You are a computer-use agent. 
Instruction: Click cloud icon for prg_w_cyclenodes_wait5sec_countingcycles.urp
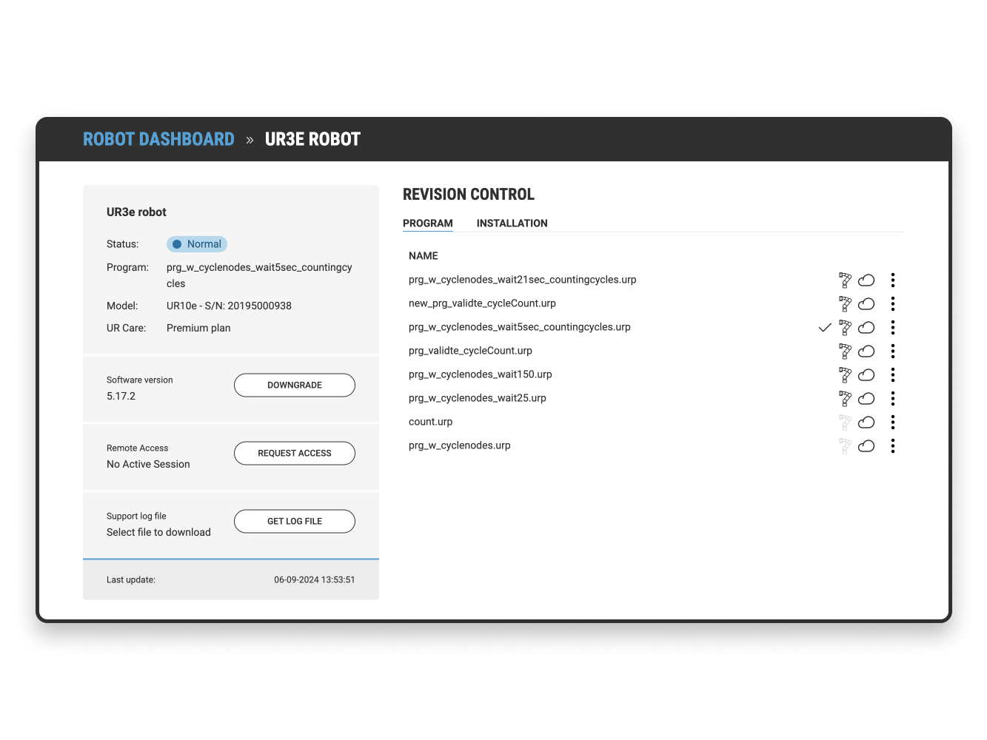point(866,327)
